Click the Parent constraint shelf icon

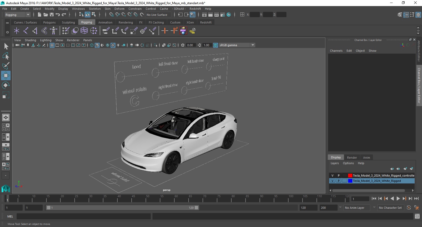tap(106, 31)
